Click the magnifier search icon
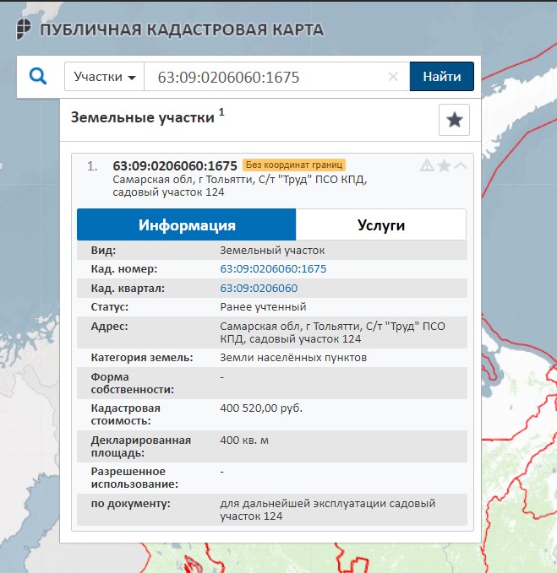 pyautogui.click(x=38, y=77)
